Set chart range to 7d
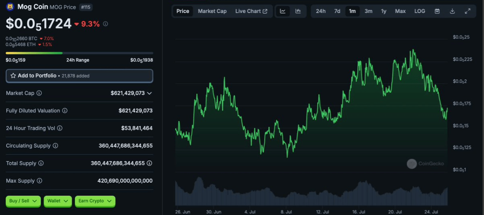The width and height of the screenshot is (484, 215). tap(337, 11)
